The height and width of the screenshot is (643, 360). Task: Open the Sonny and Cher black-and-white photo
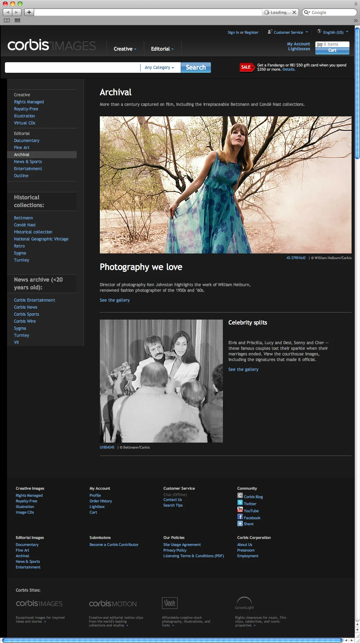pos(161,381)
